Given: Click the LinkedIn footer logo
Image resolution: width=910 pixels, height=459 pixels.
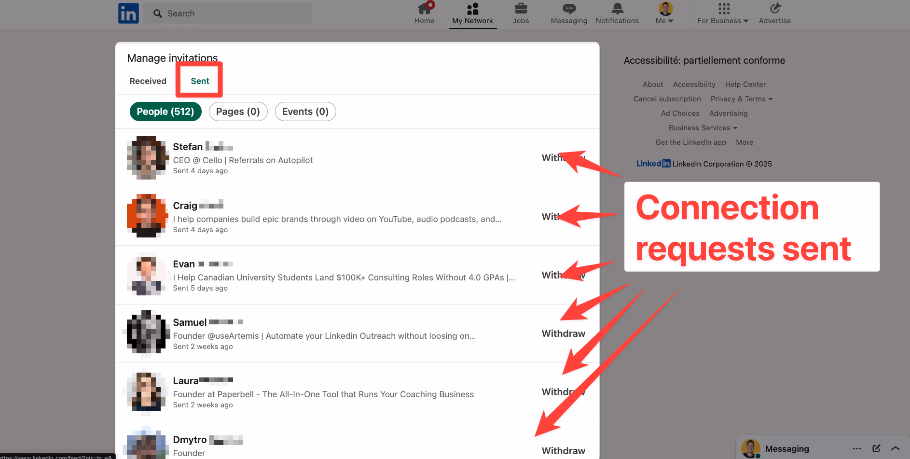Looking at the screenshot, I should 653,164.
